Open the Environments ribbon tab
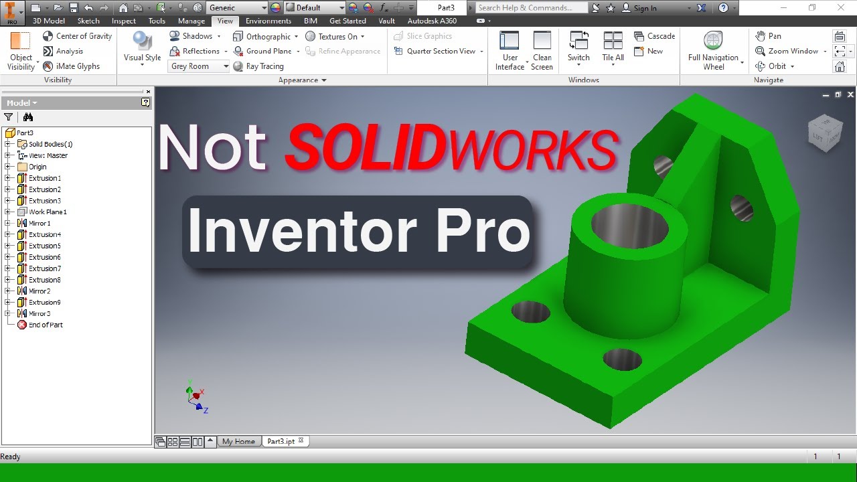 tap(268, 21)
